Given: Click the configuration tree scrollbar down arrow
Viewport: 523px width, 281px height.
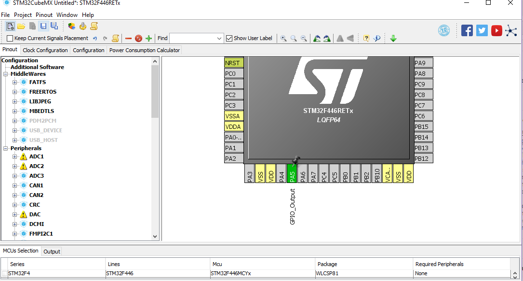Looking at the screenshot, I should (x=155, y=237).
